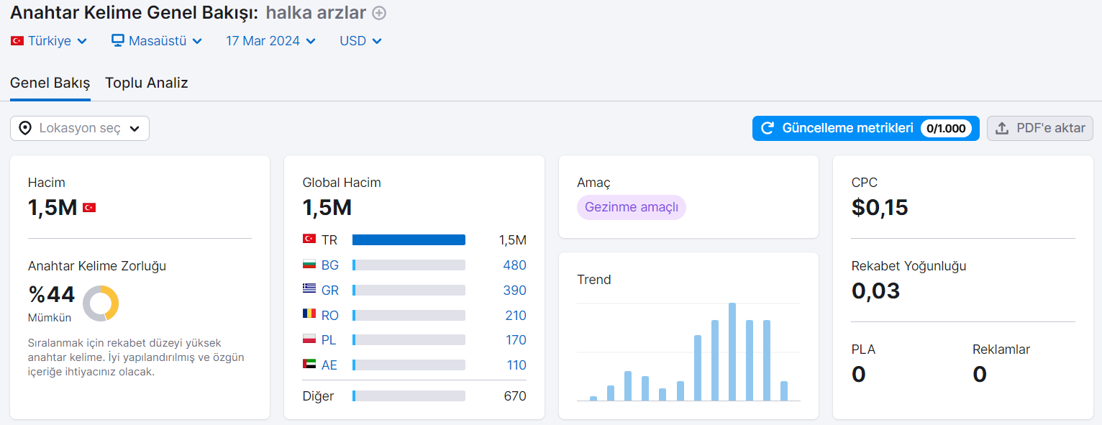Click the desktop monitor icon

point(118,41)
